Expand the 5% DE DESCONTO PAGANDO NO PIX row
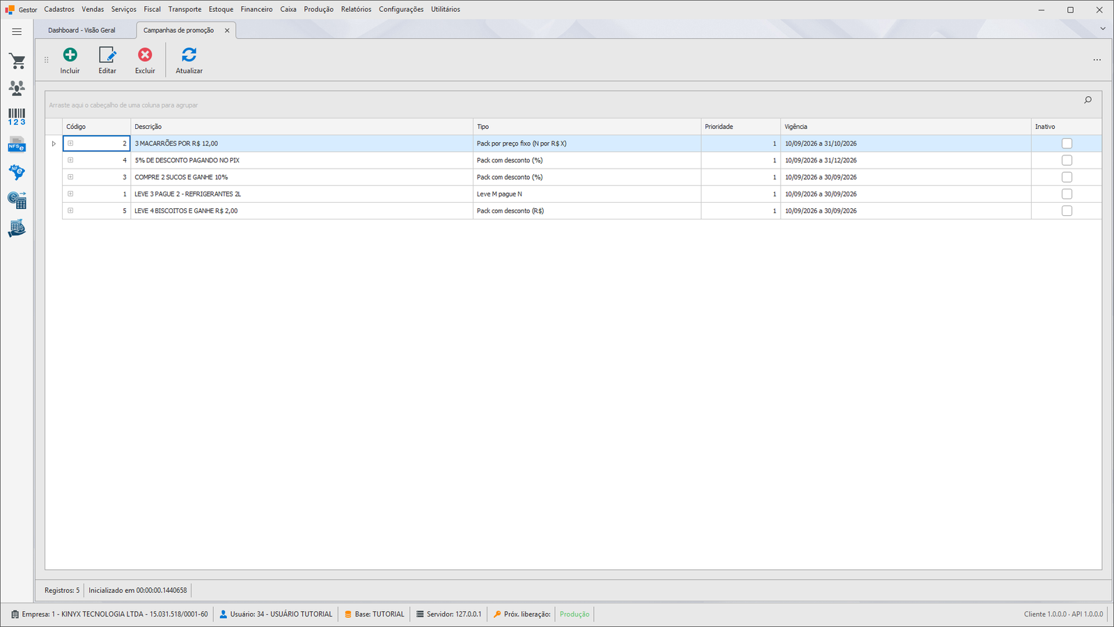Screen dimensions: 1114x627 (x=70, y=160)
